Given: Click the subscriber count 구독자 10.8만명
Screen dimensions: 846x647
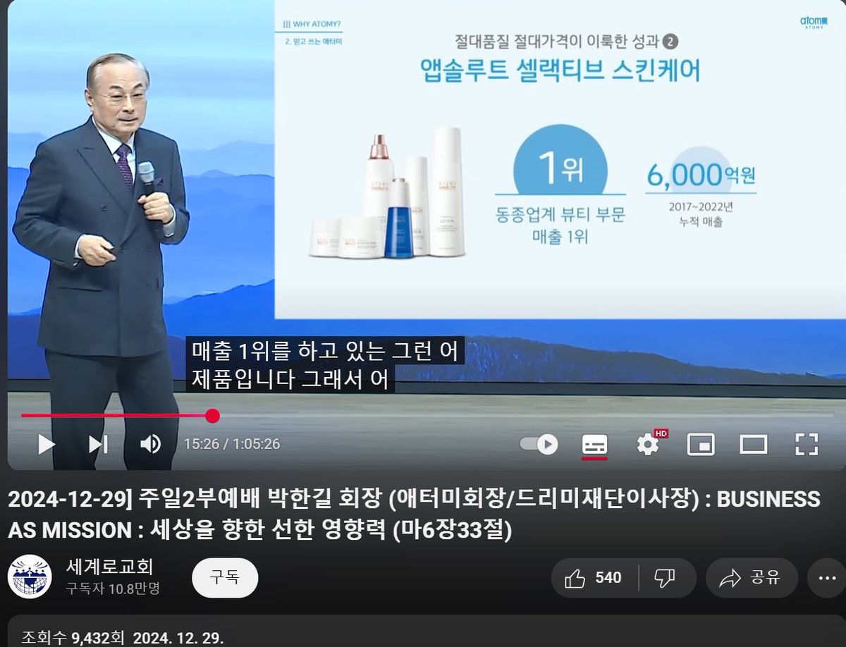Looking at the screenshot, I should (113, 589).
